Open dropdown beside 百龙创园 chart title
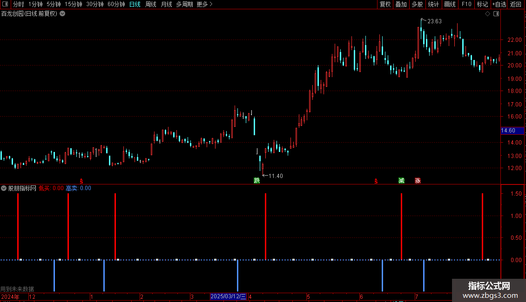 62,14
